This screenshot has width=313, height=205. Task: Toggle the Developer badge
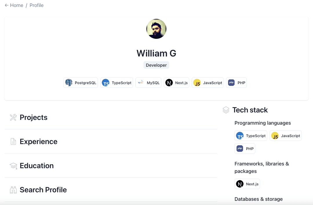(156, 65)
